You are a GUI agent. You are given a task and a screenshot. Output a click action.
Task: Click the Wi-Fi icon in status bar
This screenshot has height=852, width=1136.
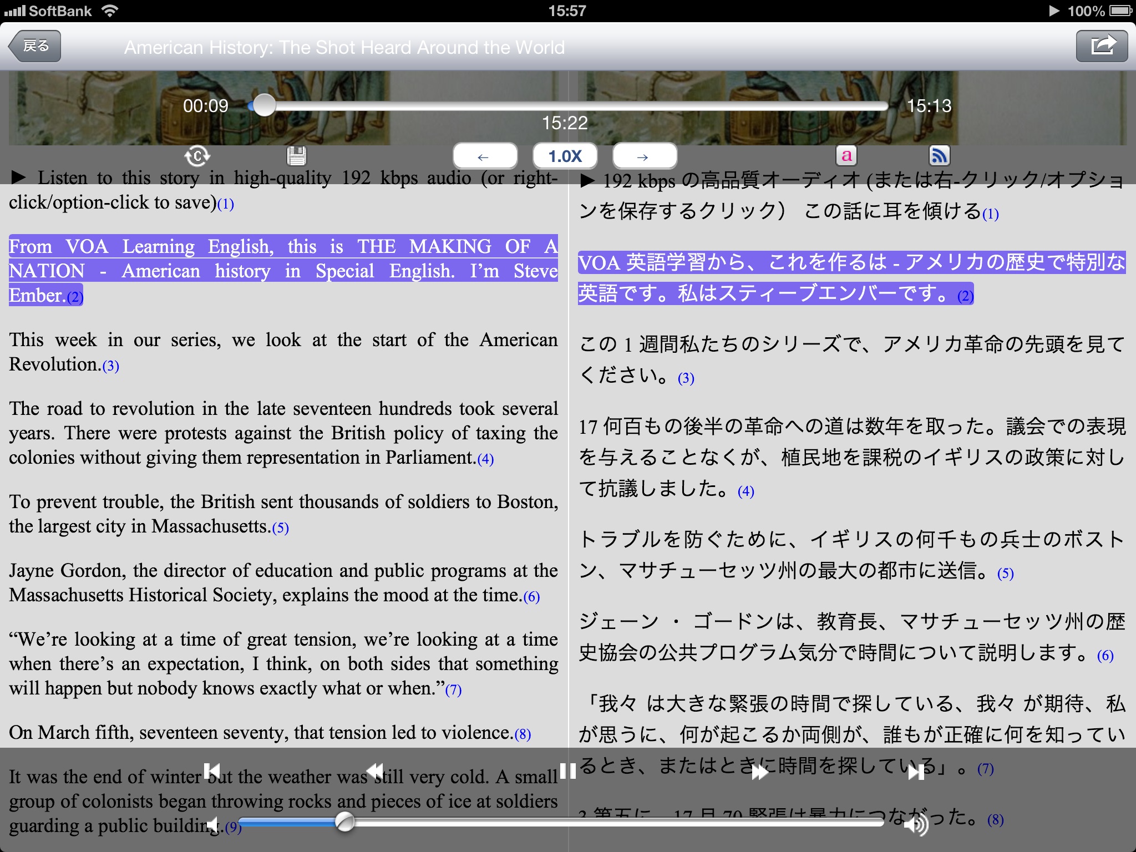click(110, 11)
